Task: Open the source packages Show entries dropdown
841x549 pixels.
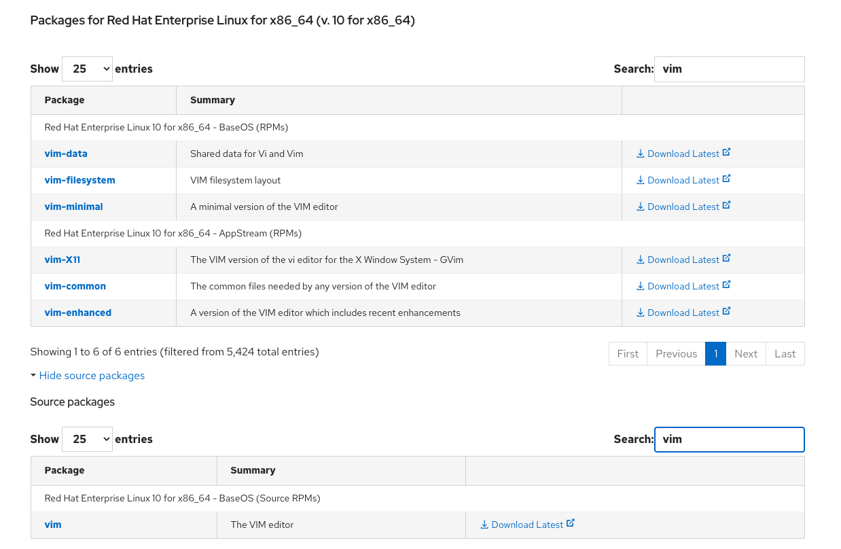Action: point(87,439)
